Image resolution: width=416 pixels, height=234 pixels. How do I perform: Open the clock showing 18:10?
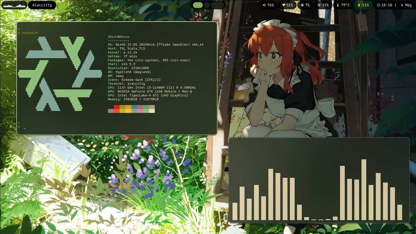pyautogui.click(x=384, y=5)
